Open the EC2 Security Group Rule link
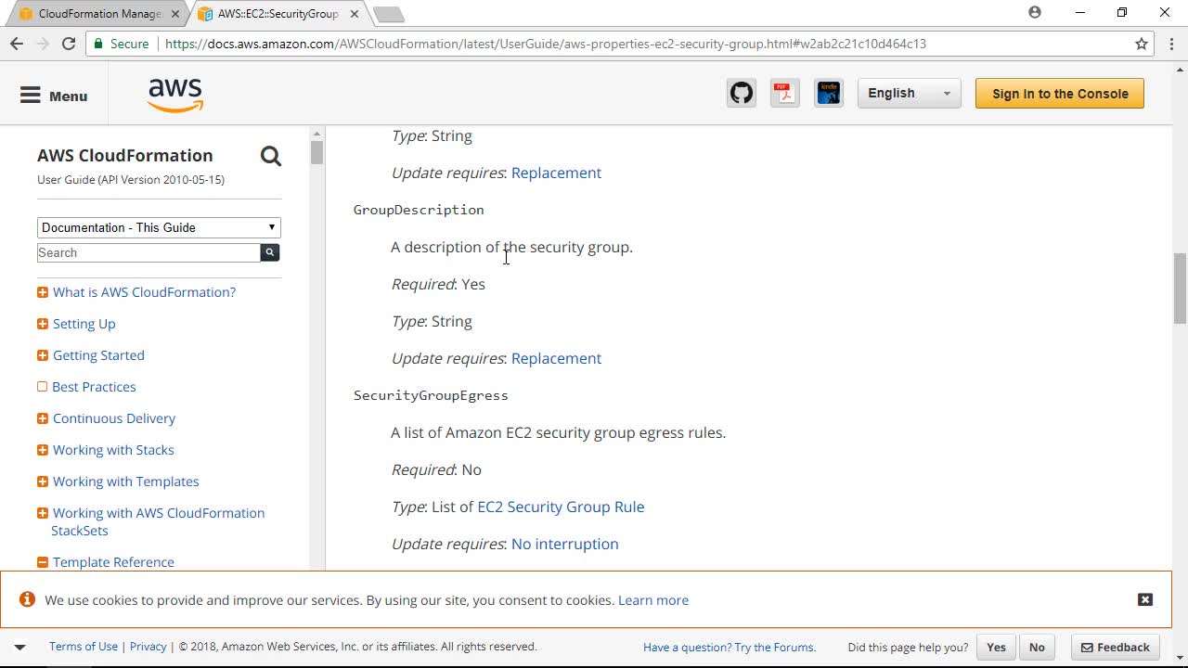1188x668 pixels. (561, 507)
